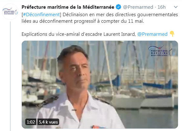Open the tweet options chevron menu

tap(176, 7)
